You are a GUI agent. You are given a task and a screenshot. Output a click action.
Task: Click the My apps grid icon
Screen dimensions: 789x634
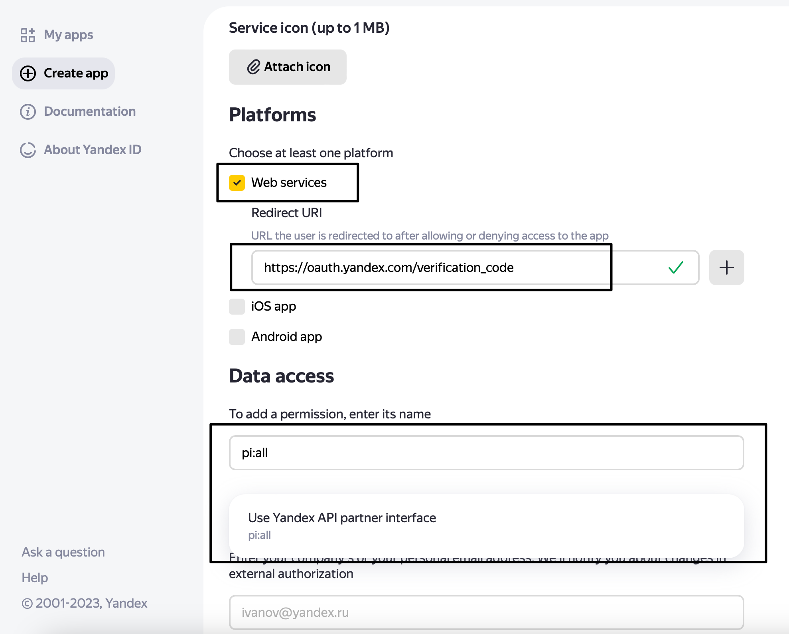pos(28,35)
